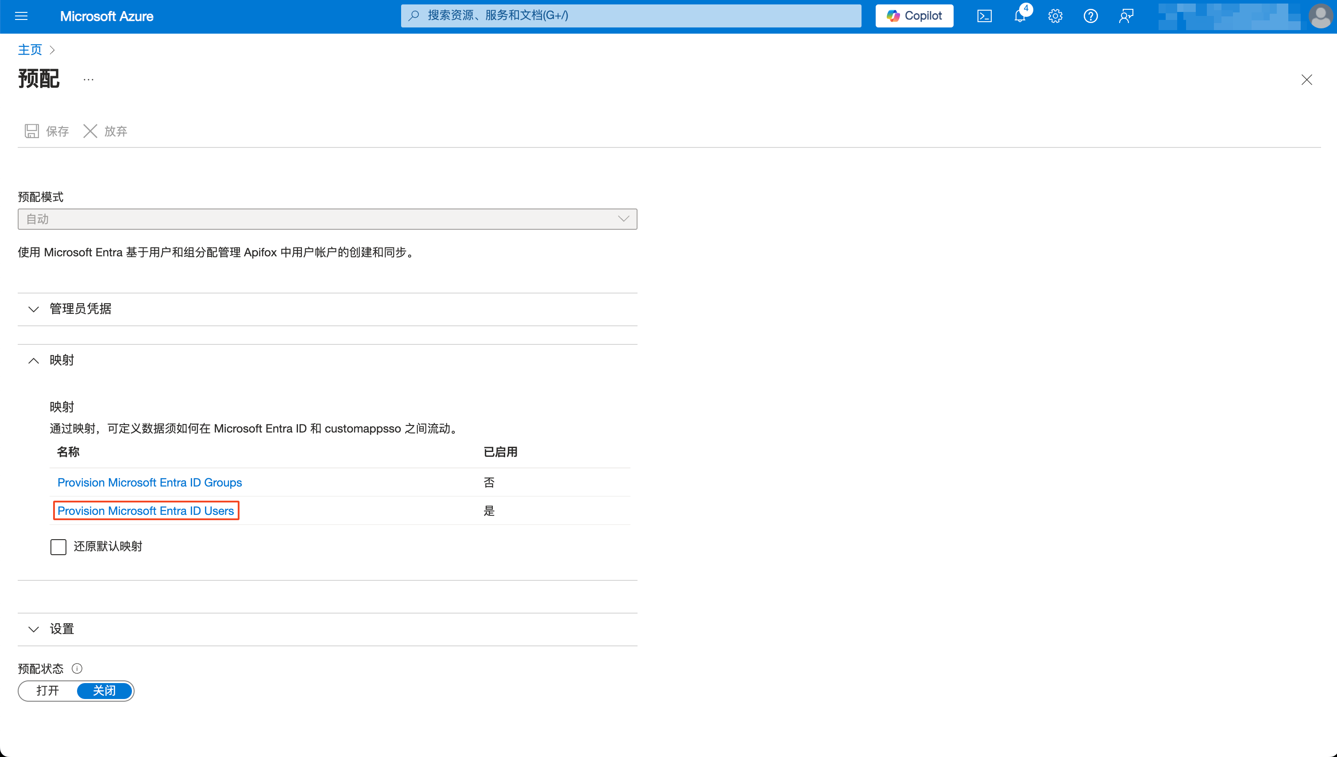Expand the 管理员凭据 section
The image size is (1337, 757).
(33, 309)
